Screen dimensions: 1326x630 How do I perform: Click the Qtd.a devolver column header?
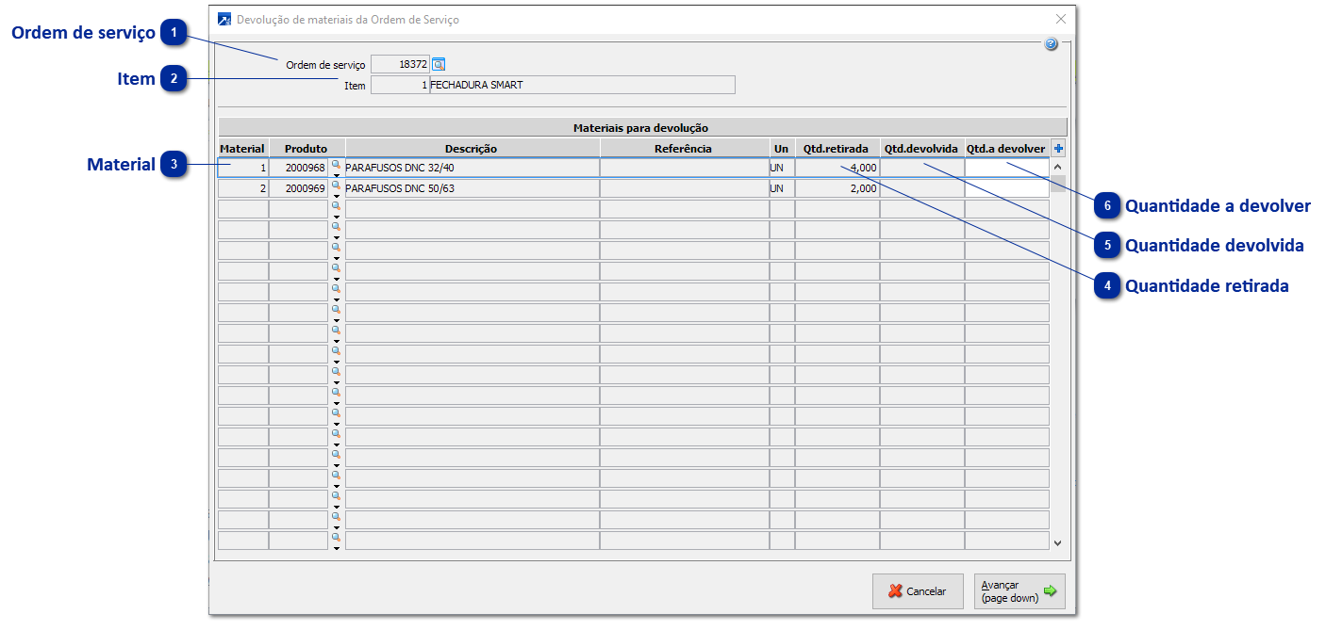click(1006, 149)
